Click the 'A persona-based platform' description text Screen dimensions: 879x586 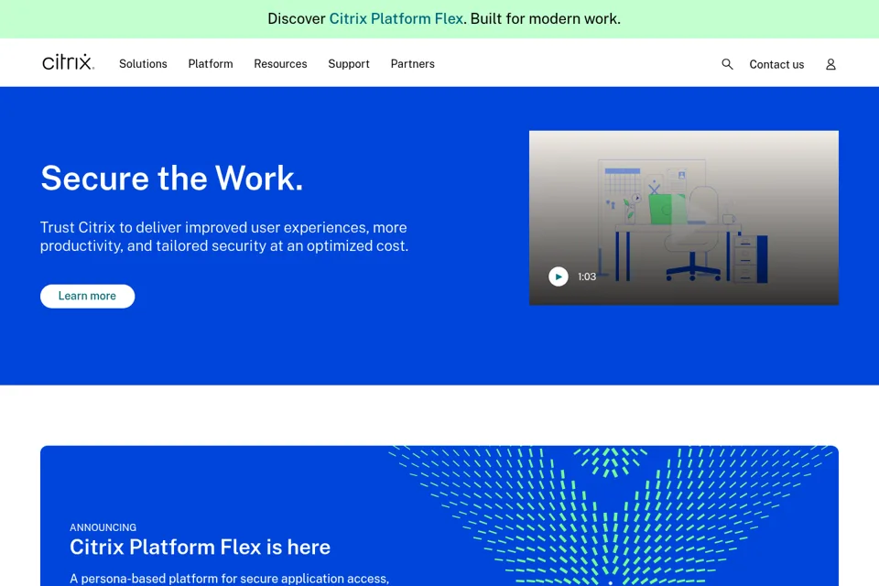(x=229, y=579)
